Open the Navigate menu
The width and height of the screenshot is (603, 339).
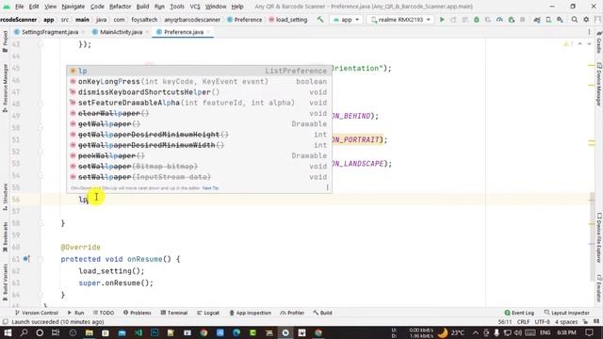pos(73,7)
